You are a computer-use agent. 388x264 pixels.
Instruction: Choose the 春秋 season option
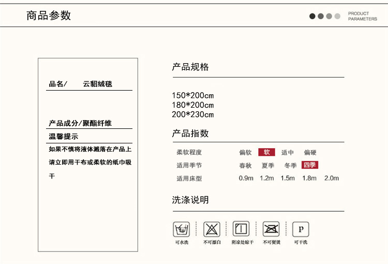(x=245, y=166)
